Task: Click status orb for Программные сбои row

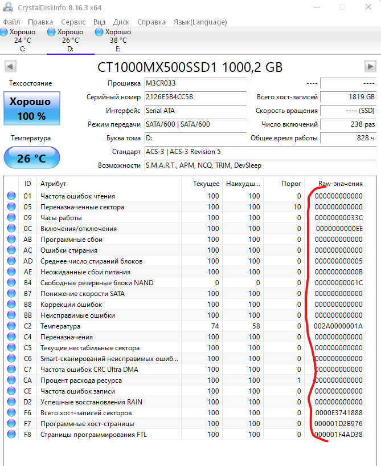Action: point(11,239)
